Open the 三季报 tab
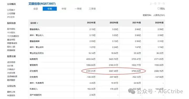Viewport: 189px width, 99px height. pos(92,9)
